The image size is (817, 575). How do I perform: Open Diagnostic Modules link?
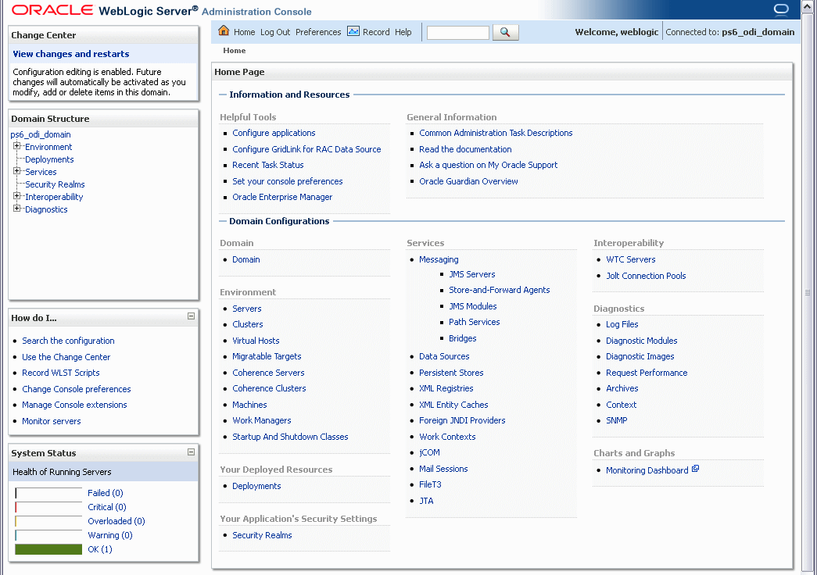(x=641, y=341)
